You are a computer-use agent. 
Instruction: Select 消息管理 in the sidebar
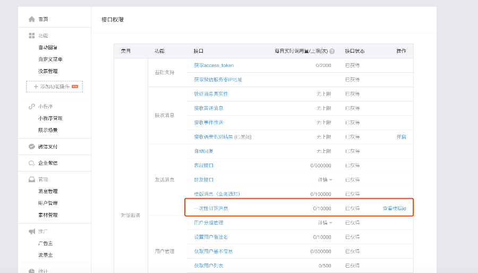[48, 191]
